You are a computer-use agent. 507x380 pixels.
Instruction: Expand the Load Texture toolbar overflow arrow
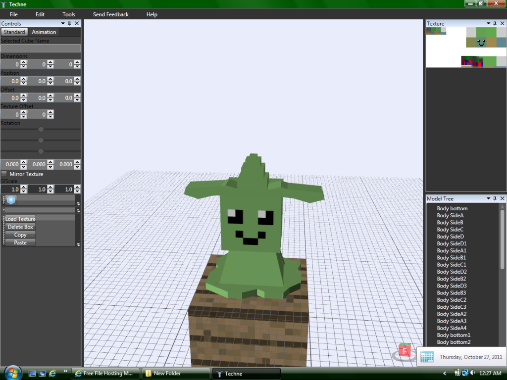tap(78, 244)
